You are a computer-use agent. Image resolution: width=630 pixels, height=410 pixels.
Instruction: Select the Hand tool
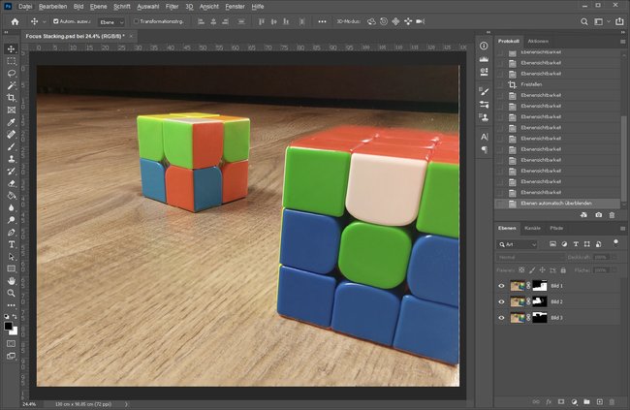(x=12, y=281)
